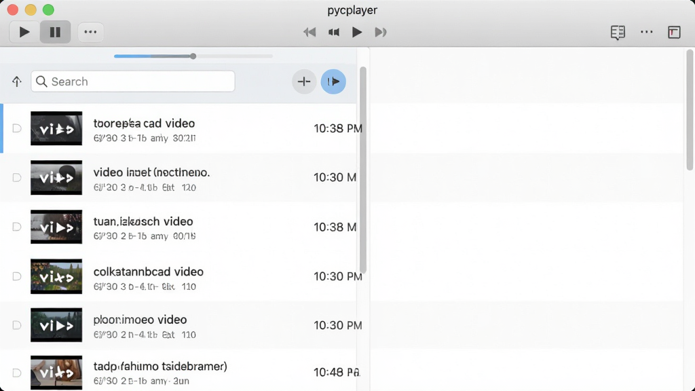Open the reader book panel icon
Screen dimensions: 695x391
[x=618, y=33]
